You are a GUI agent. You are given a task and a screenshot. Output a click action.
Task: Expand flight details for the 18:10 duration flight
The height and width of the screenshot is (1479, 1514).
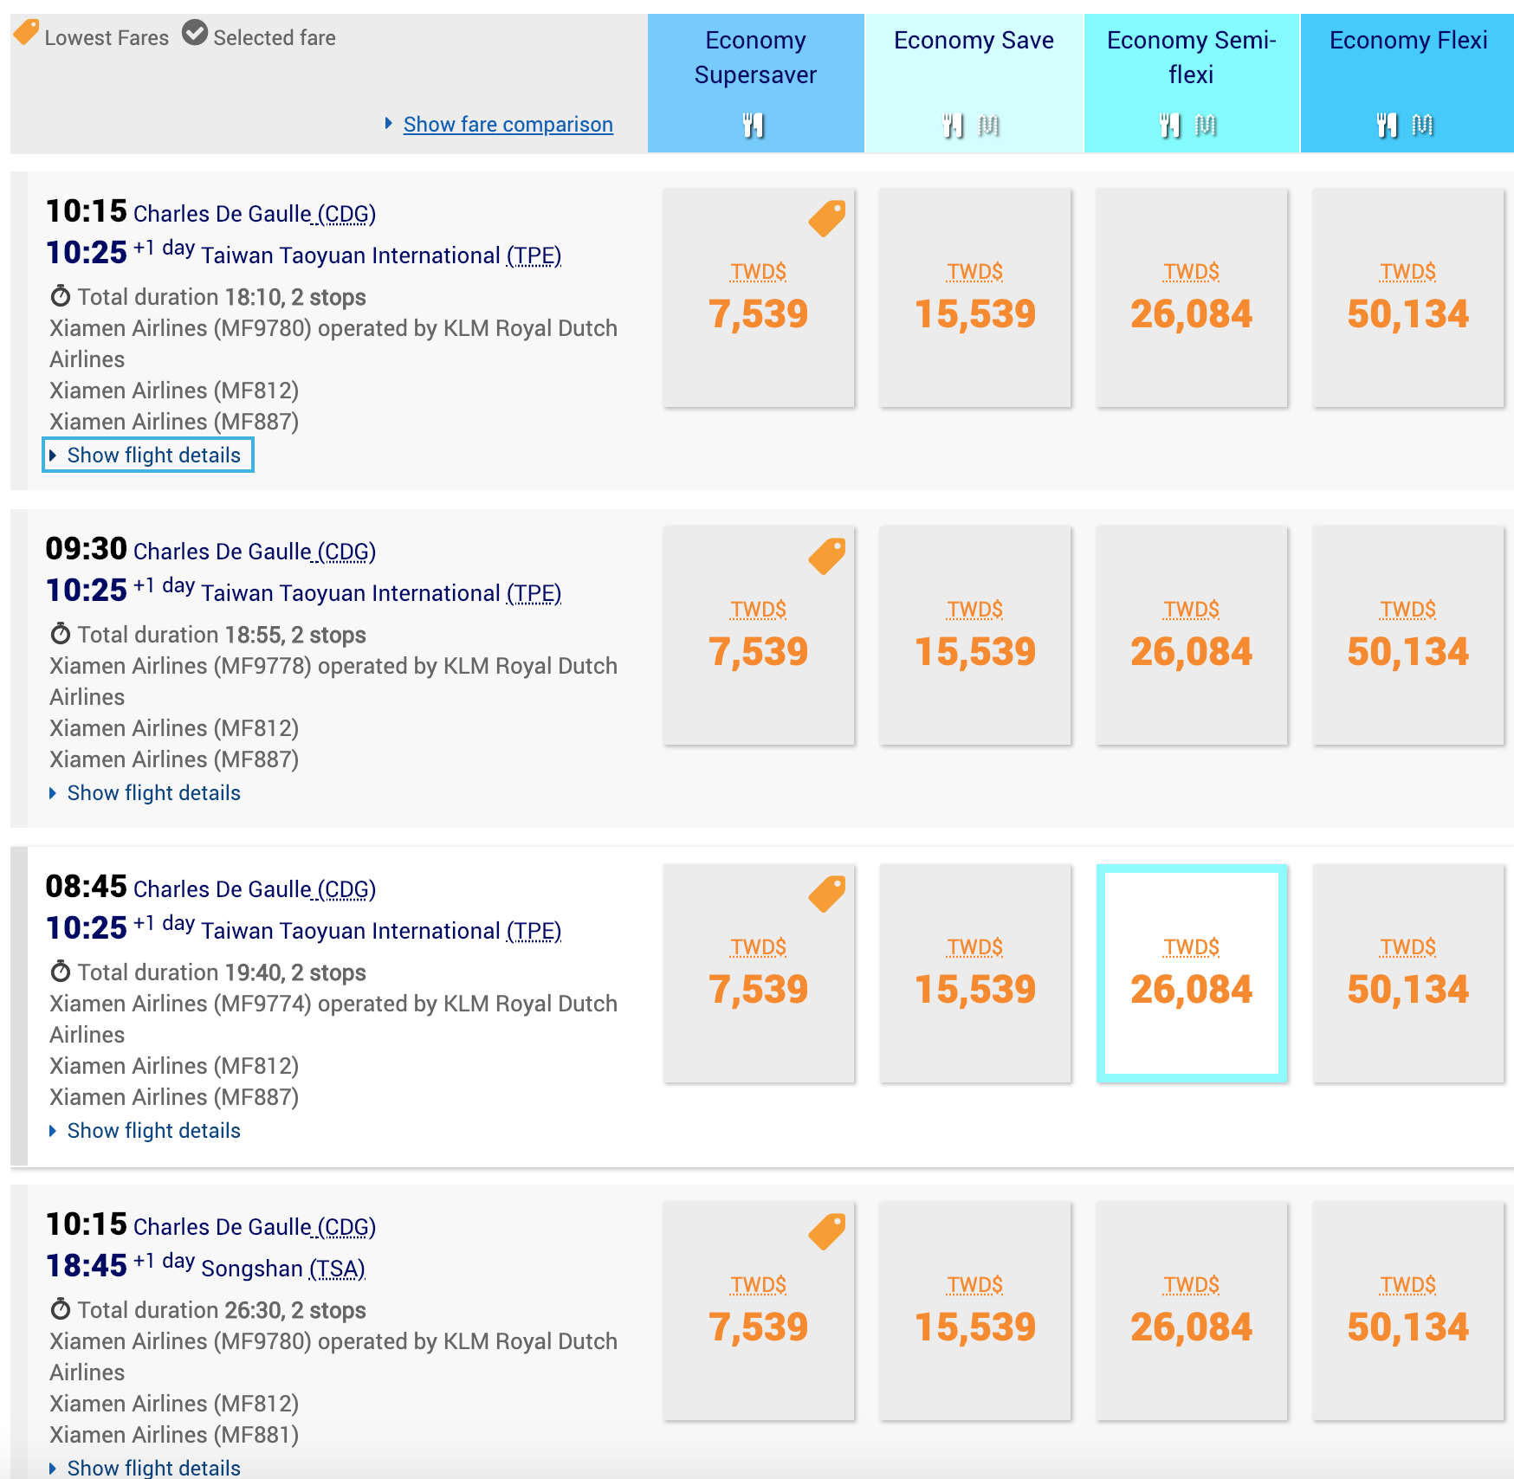click(x=148, y=455)
